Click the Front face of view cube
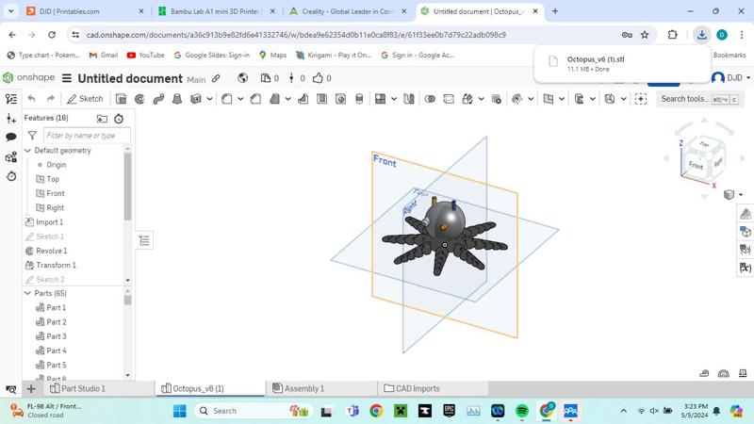 (696, 165)
